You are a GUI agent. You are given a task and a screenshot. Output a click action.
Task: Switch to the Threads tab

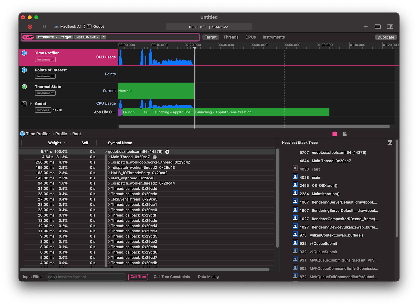coord(230,37)
